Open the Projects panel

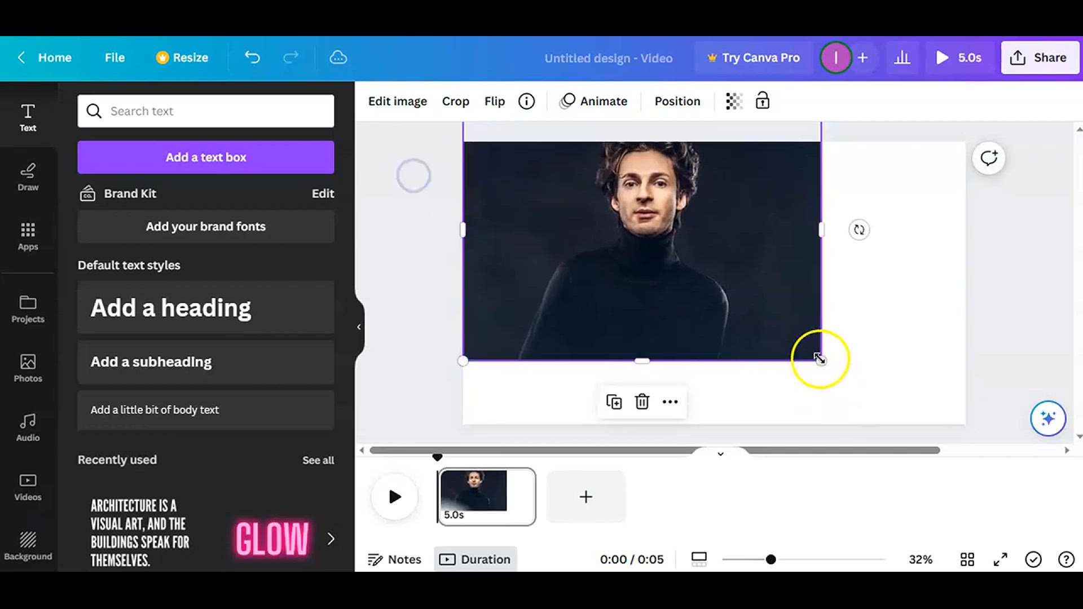coord(28,309)
